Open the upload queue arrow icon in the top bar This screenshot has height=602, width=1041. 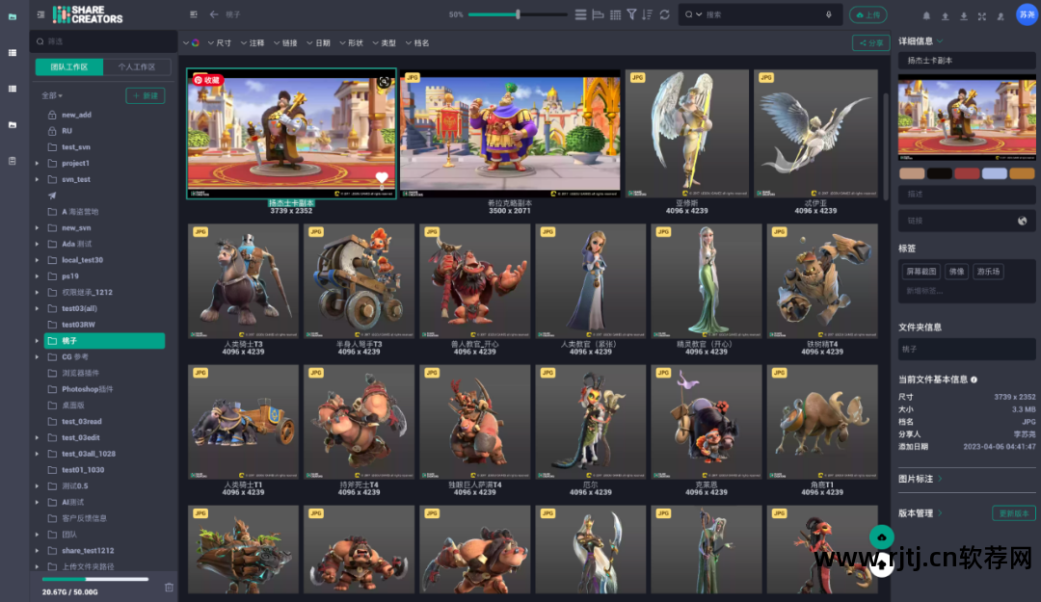945,16
